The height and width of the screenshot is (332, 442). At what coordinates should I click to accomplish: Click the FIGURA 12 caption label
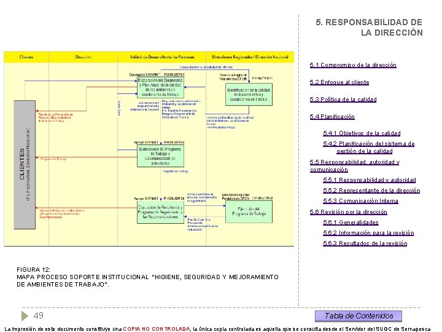[33, 270]
